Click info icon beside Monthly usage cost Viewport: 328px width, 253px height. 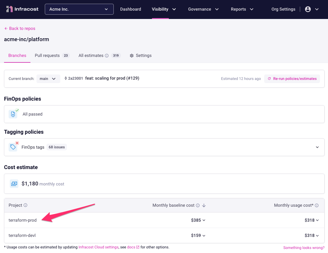click(317, 205)
